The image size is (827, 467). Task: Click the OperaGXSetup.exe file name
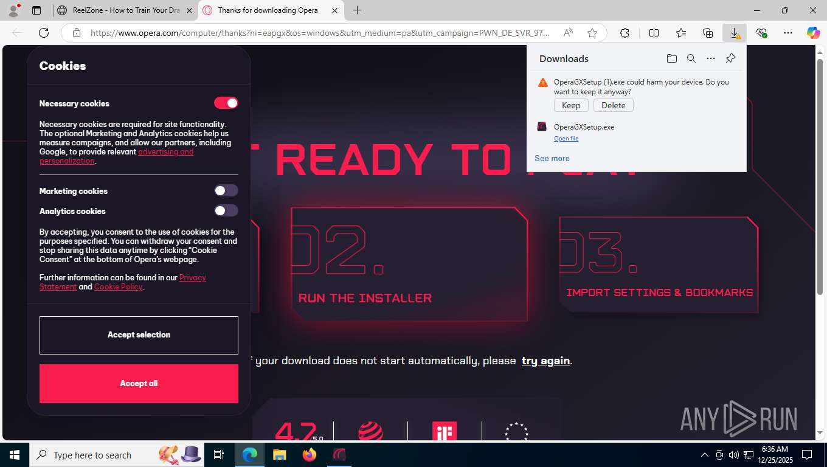coord(584,127)
